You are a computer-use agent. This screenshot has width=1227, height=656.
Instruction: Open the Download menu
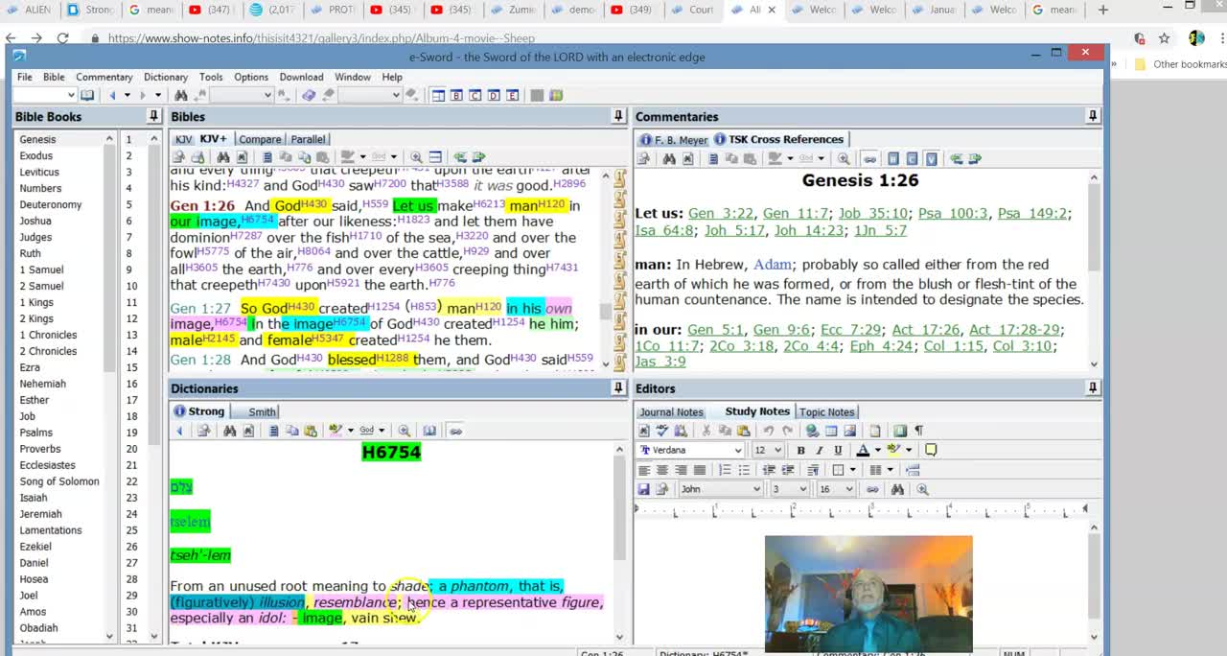point(301,77)
